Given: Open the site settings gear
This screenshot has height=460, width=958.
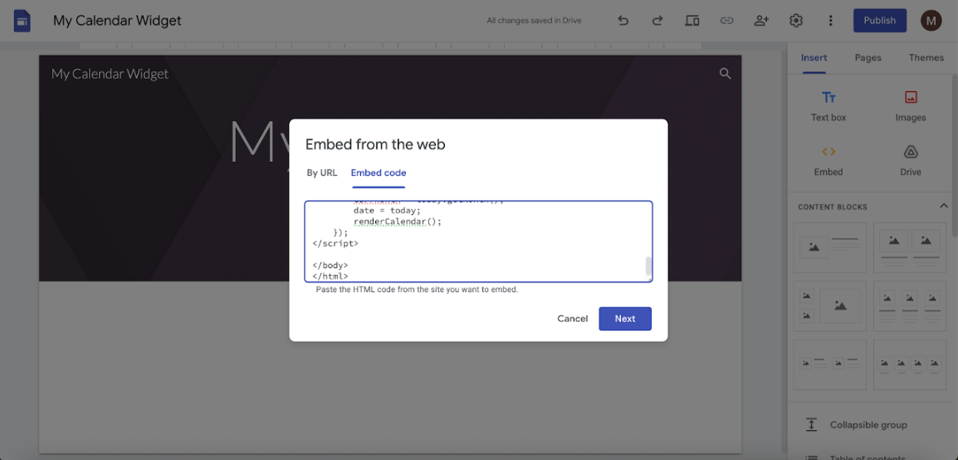Looking at the screenshot, I should tap(795, 21).
